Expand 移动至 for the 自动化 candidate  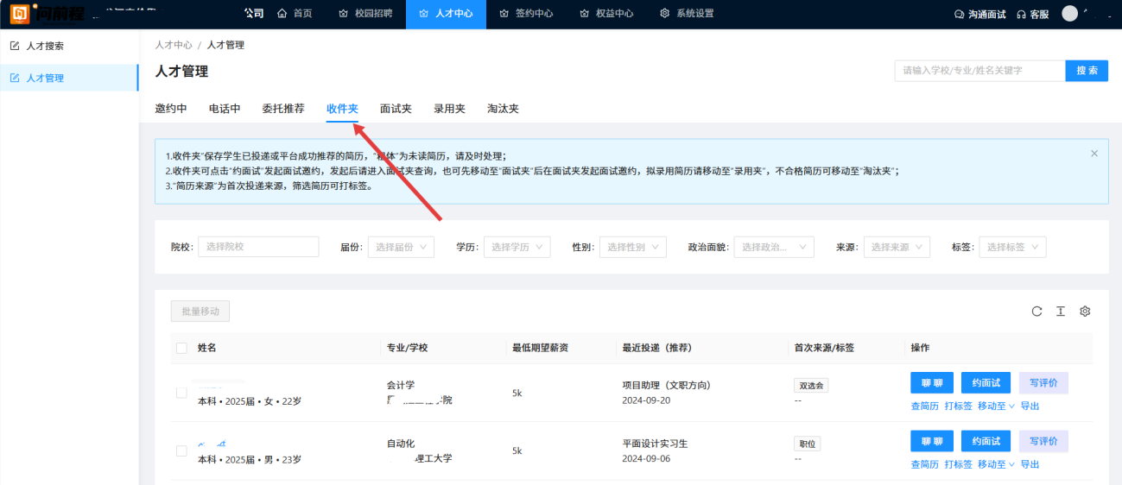[x=996, y=464]
